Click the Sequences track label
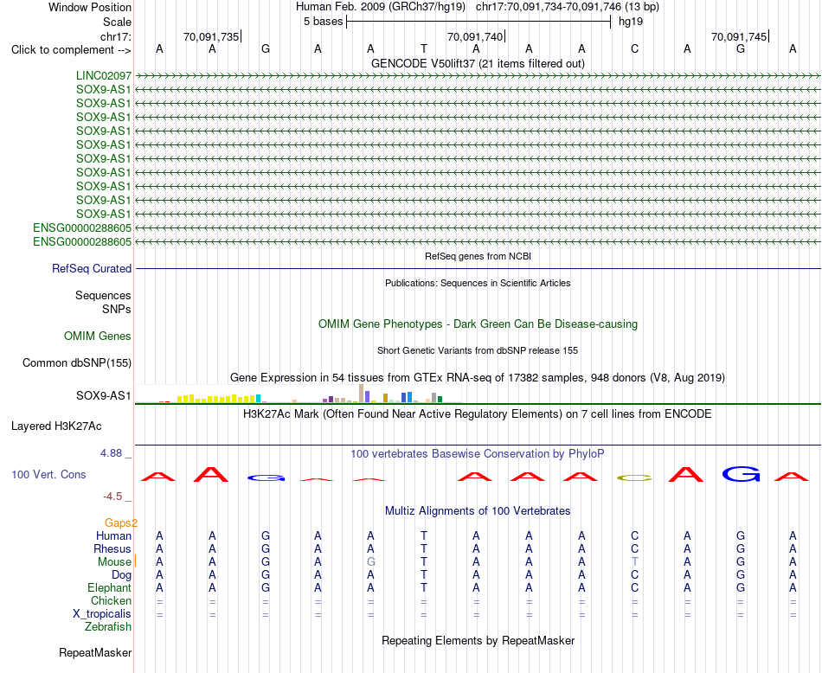 tap(103, 295)
